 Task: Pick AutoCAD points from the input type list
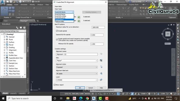[64, 18]
